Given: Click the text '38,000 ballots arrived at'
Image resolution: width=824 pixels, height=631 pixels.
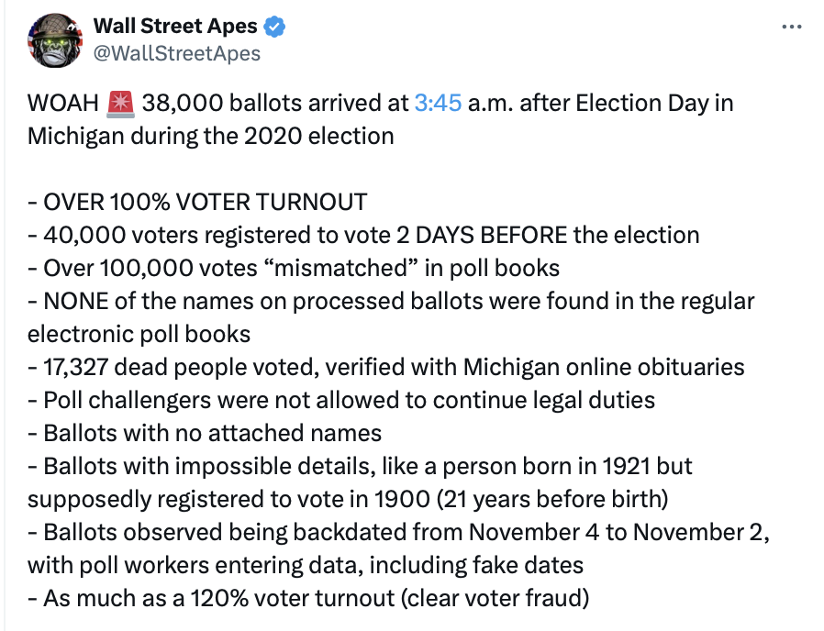Looking at the screenshot, I should (x=274, y=103).
